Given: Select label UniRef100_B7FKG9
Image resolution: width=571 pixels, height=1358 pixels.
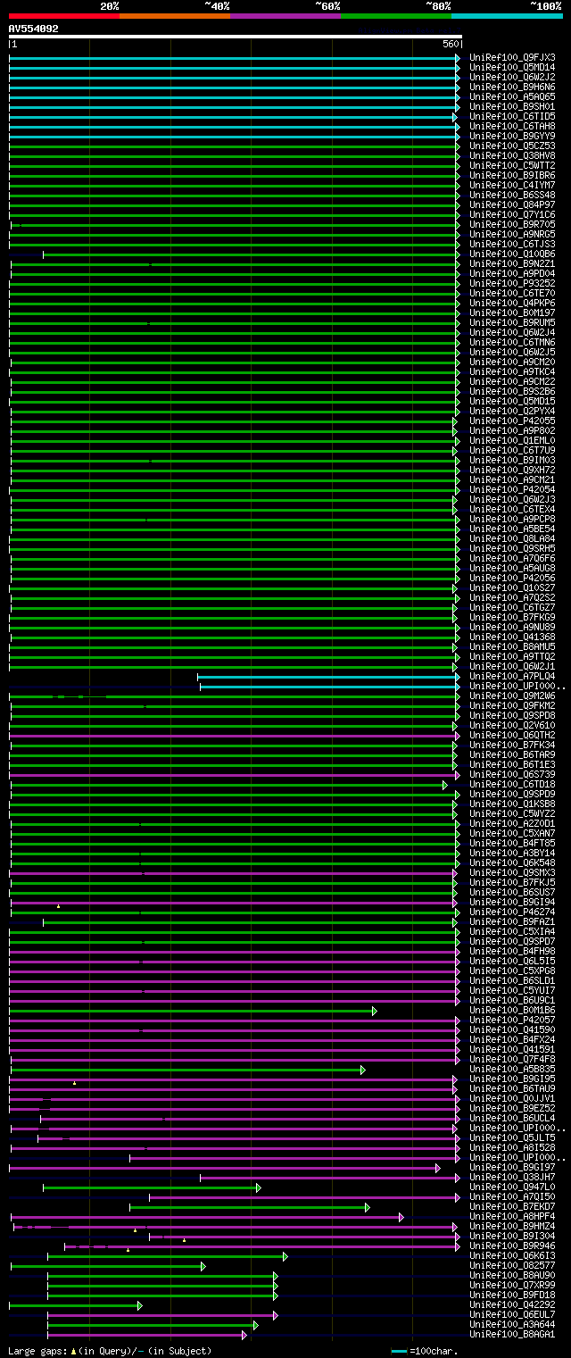Looking at the screenshot, I should pos(512,617).
